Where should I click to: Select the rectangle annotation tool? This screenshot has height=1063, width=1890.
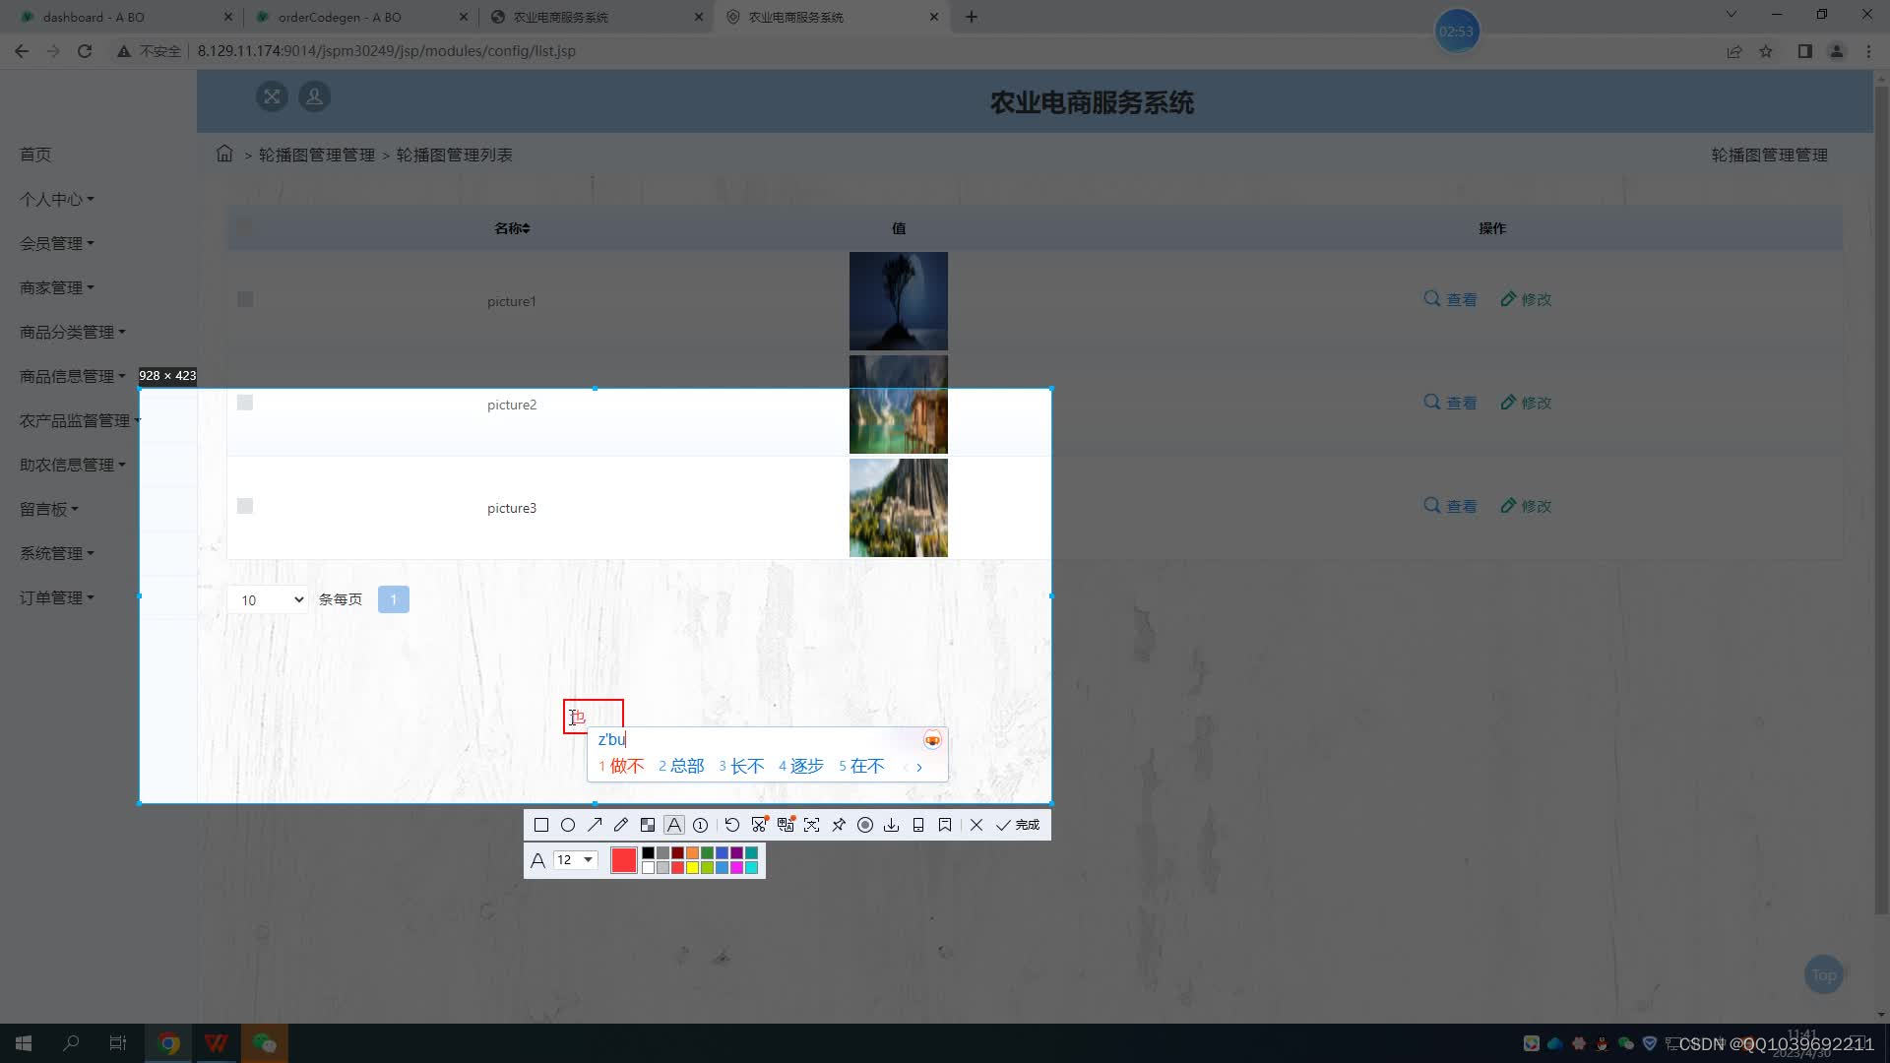(x=541, y=825)
